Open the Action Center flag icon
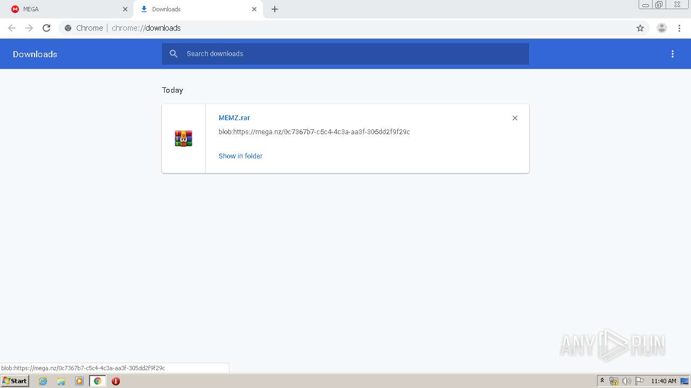691x388 pixels. (x=640, y=381)
